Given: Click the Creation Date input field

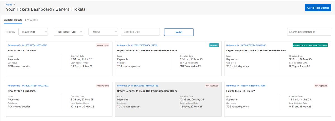Looking at the screenshot, I should [x=140, y=32].
